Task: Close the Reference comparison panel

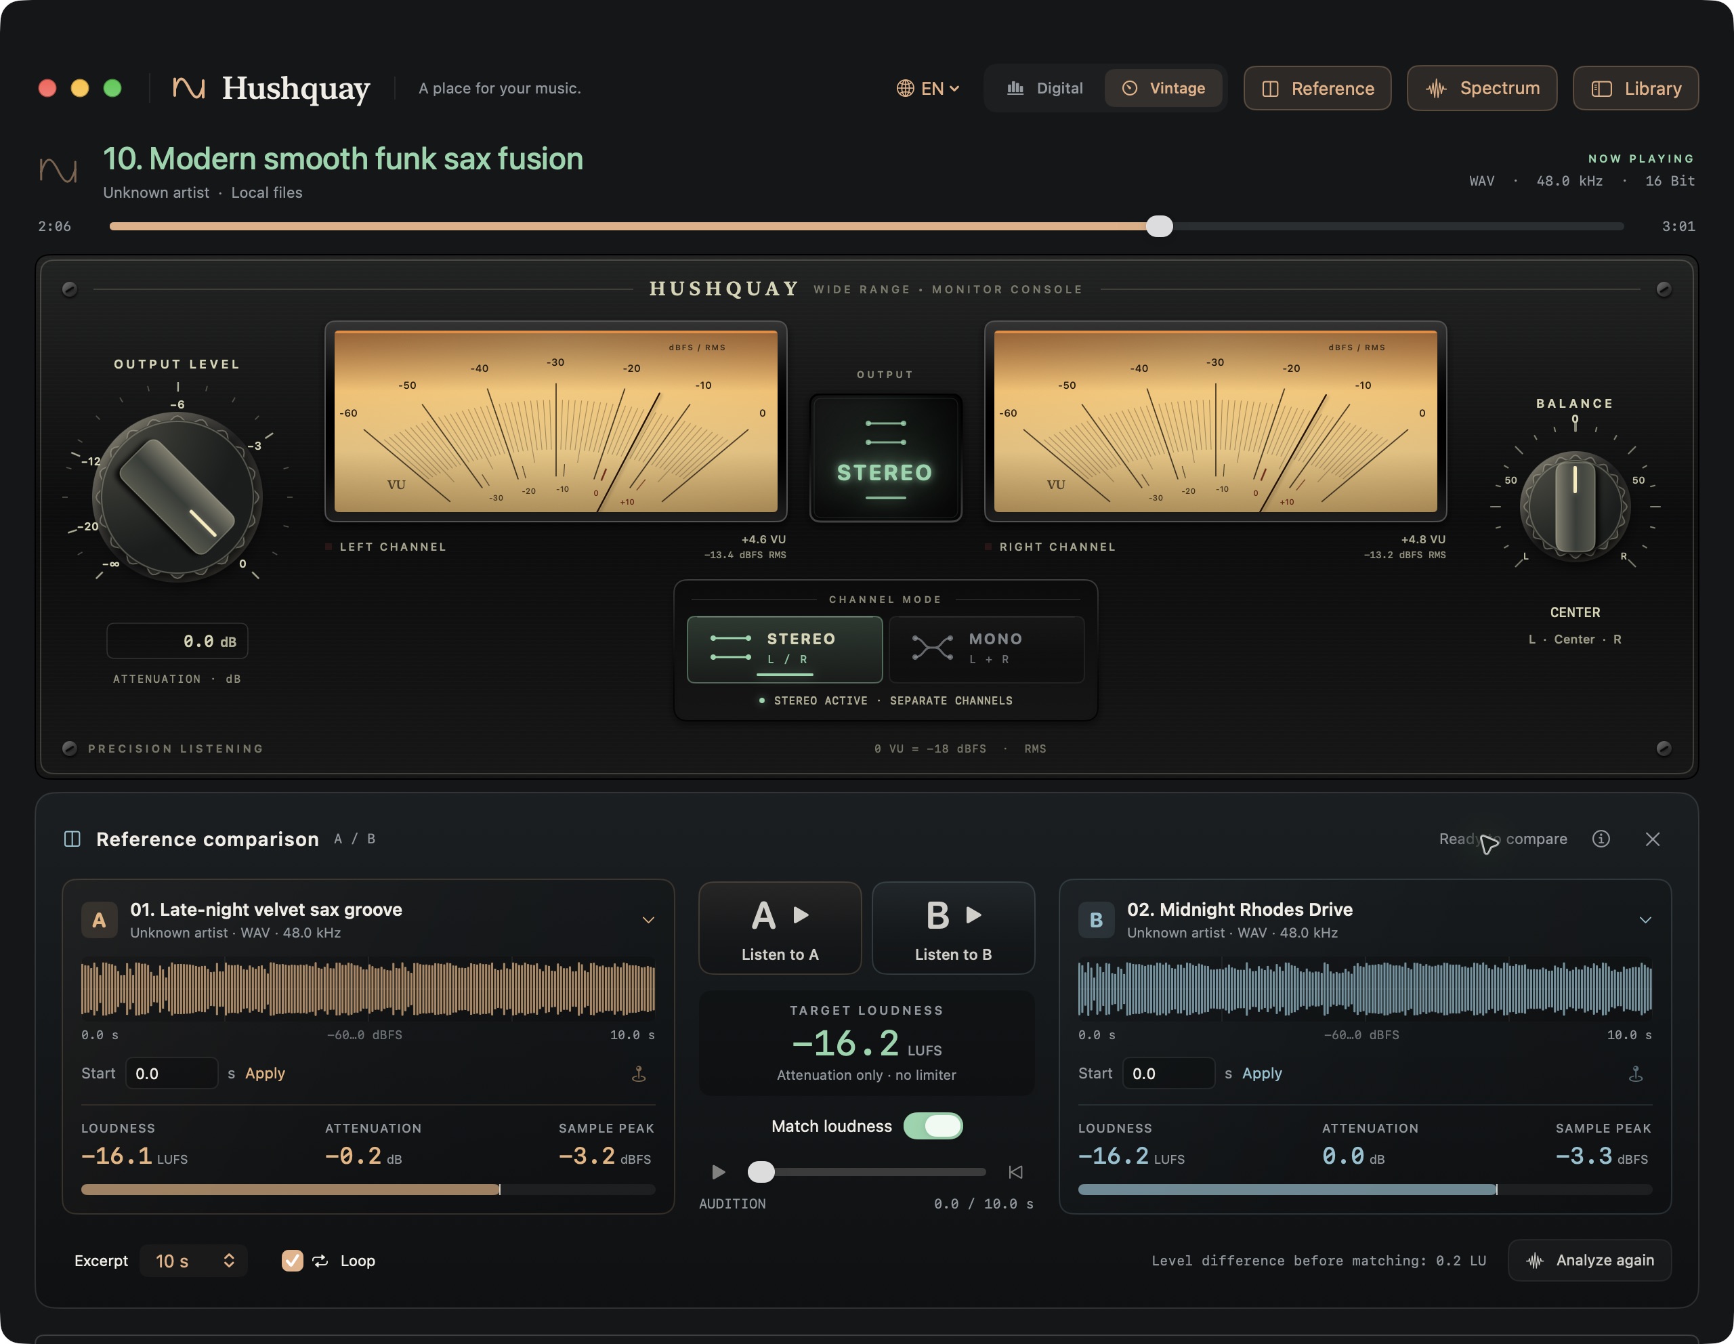Action: tap(1652, 839)
